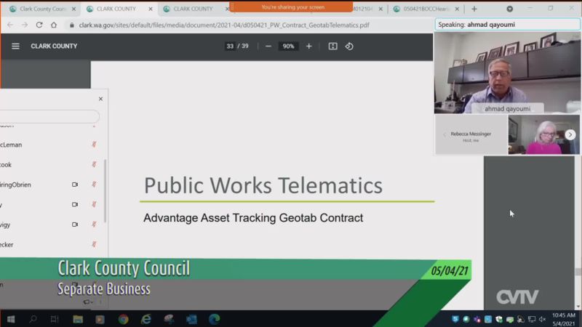Open the Windows Start menu on the taskbar
582x327 pixels.
pyautogui.click(x=11, y=319)
